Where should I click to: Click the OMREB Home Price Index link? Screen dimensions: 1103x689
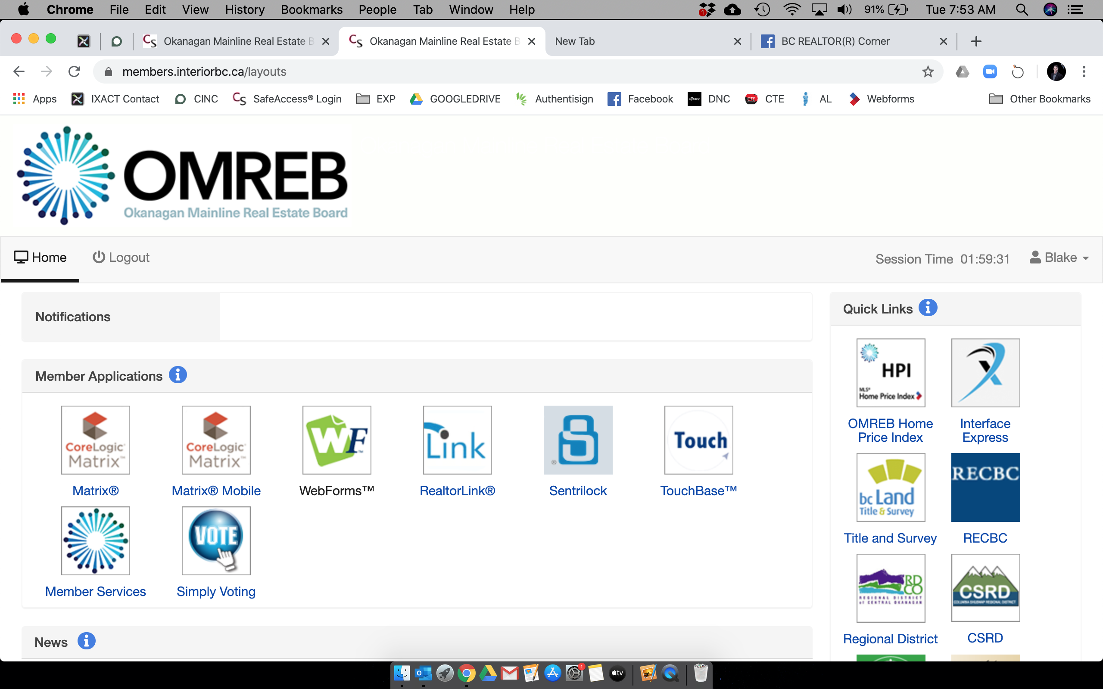(891, 430)
